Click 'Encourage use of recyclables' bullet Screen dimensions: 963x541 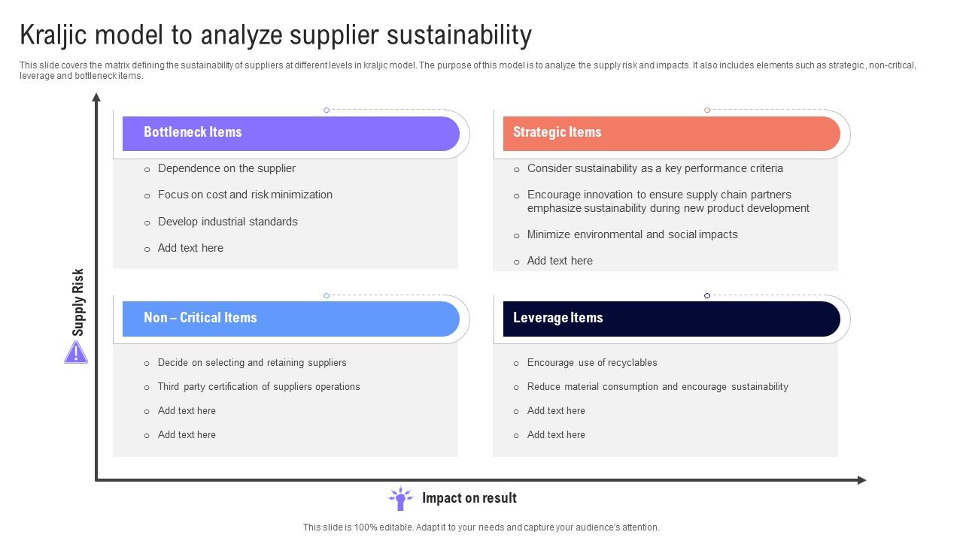592,363
